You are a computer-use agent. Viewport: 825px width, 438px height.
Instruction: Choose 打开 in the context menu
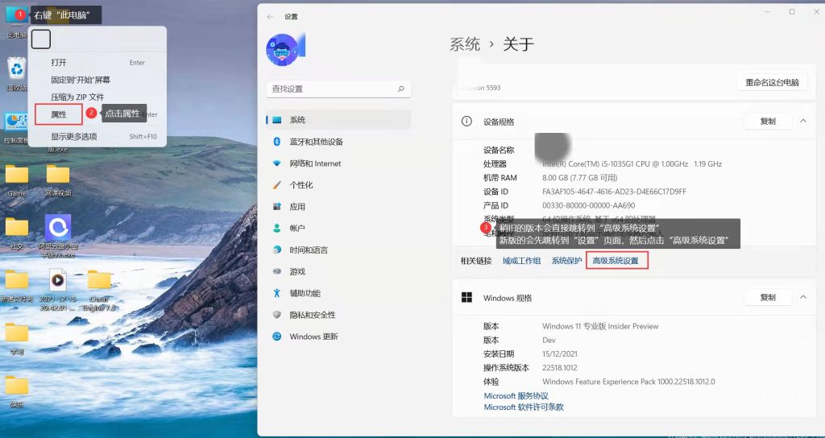click(97, 62)
